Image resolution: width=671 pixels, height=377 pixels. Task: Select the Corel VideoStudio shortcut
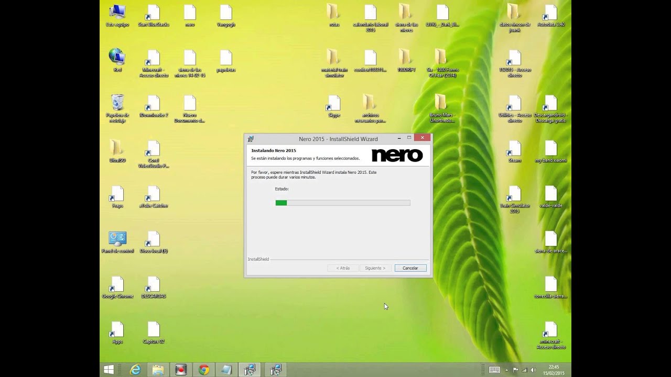pos(154,154)
